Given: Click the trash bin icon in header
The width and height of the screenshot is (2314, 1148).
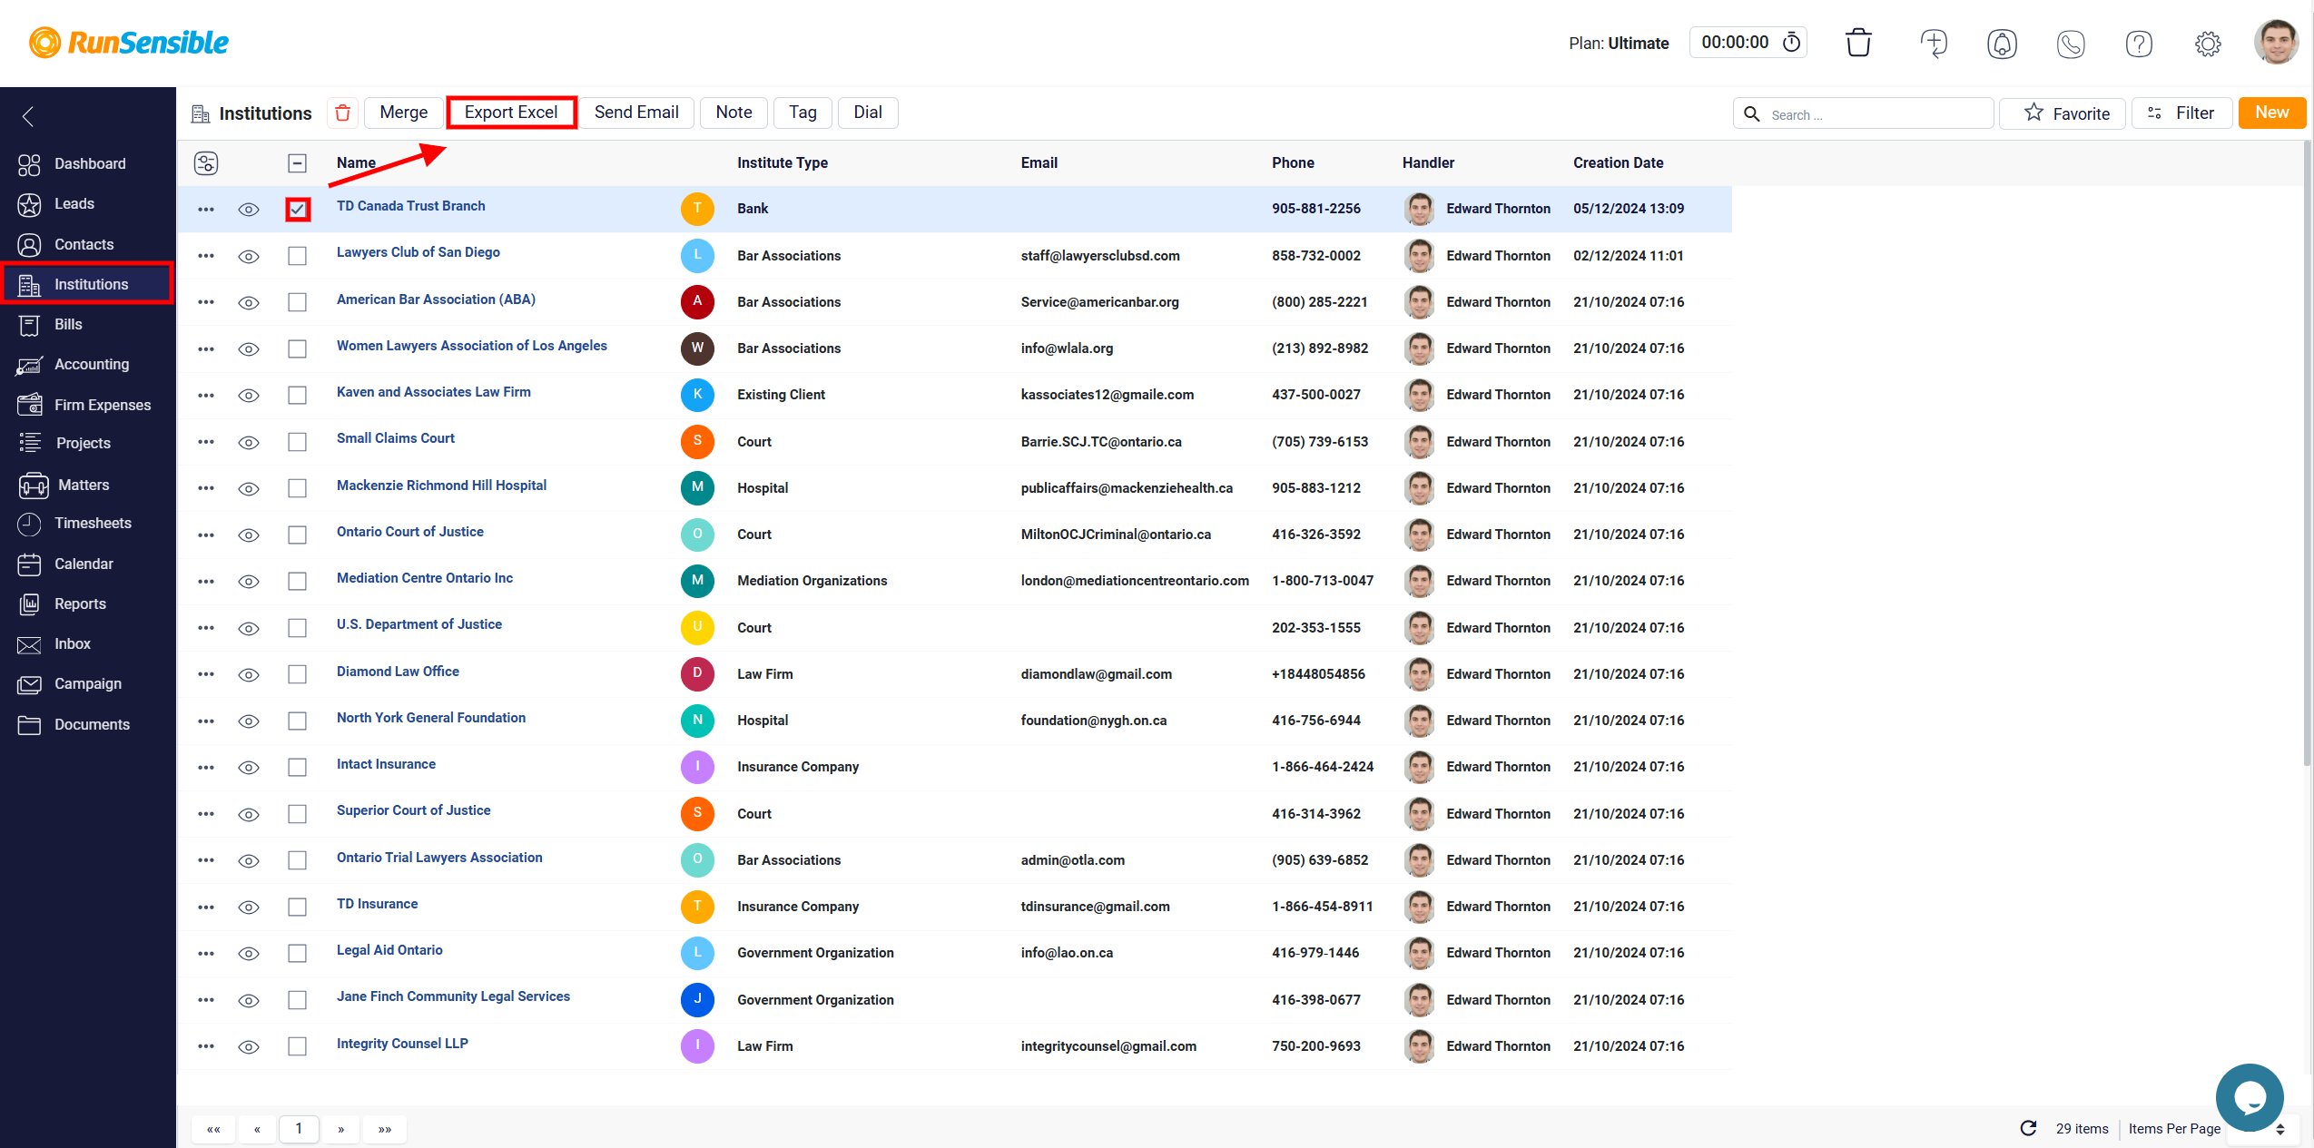Looking at the screenshot, I should point(1858,43).
